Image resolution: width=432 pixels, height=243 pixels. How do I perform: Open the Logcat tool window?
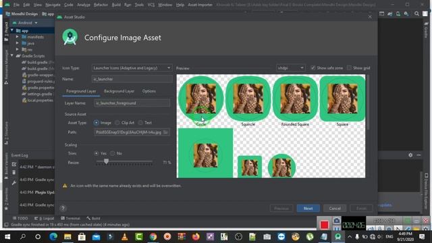click(x=45, y=218)
